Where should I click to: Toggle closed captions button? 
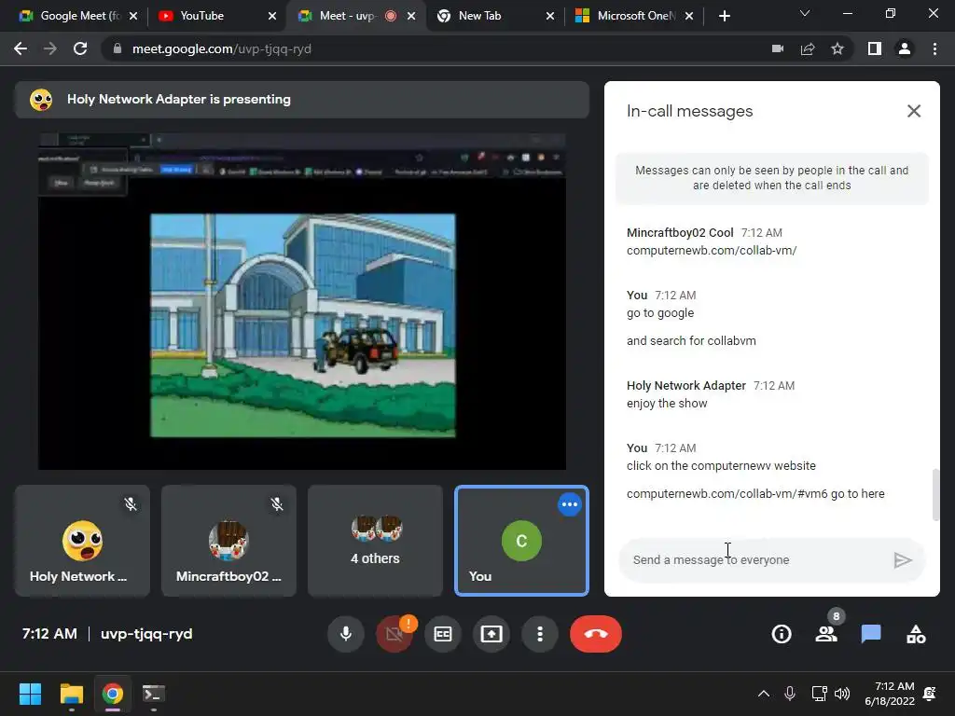coord(443,634)
